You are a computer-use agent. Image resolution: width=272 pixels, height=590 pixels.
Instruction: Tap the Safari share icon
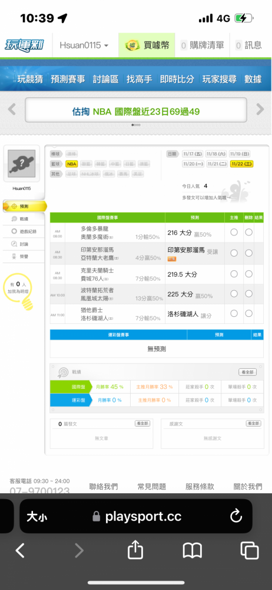point(135,551)
